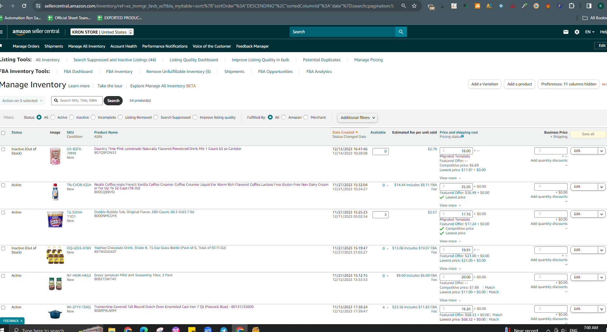Image resolution: width=607 pixels, height=332 pixels.
Task: Click the Match link beside Competitive price $7.98
Action: click(x=490, y=288)
